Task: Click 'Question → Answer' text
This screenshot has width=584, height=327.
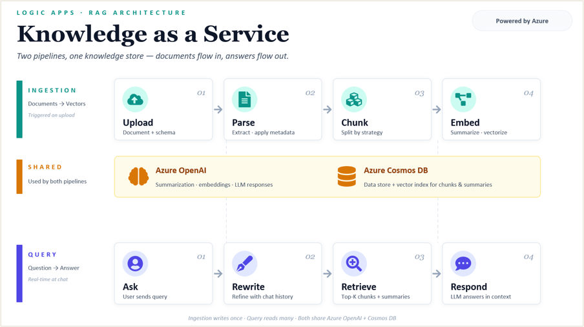Action: [54, 268]
